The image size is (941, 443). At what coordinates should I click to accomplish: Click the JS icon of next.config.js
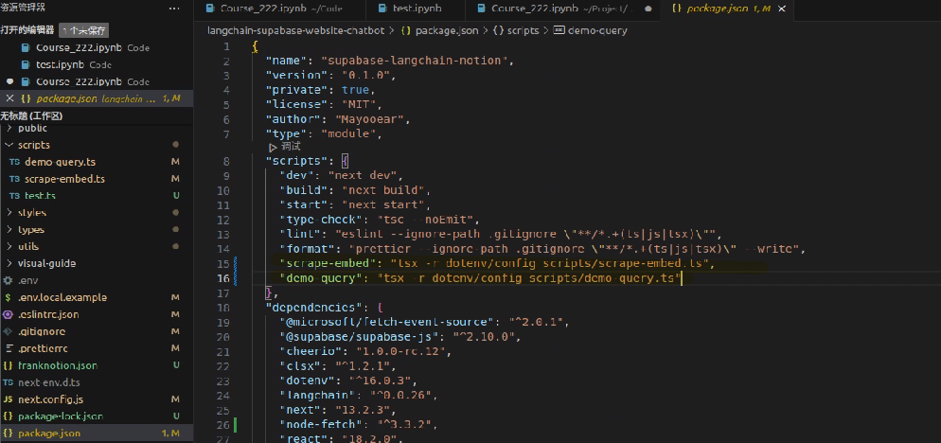9,399
